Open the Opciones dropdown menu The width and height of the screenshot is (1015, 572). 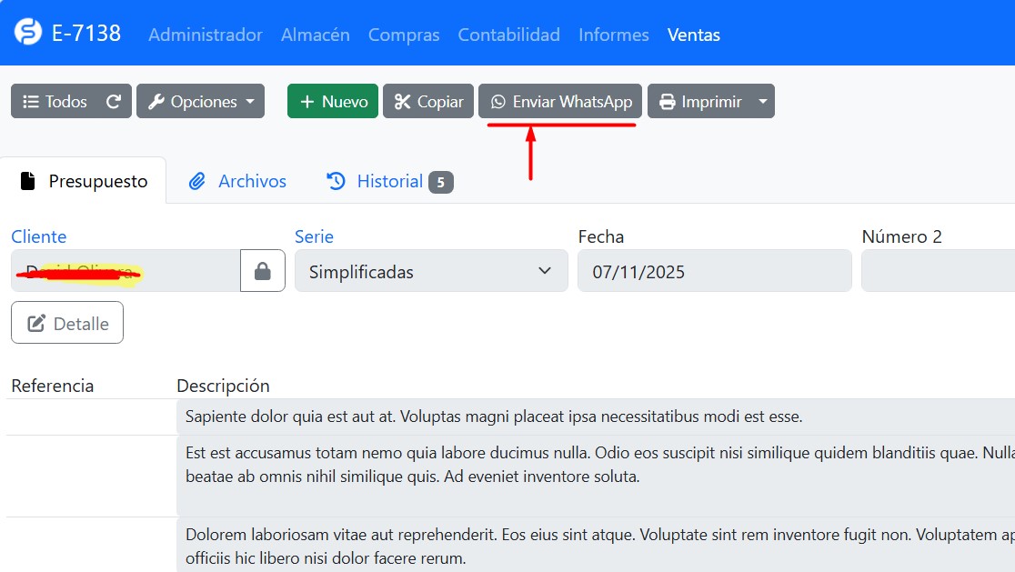coord(200,102)
